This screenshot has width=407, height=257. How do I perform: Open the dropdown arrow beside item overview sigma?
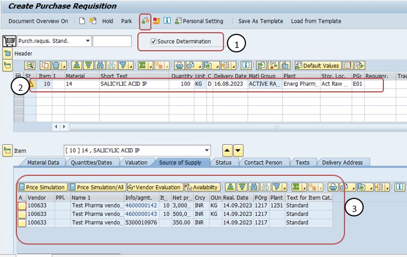coord(150,66)
